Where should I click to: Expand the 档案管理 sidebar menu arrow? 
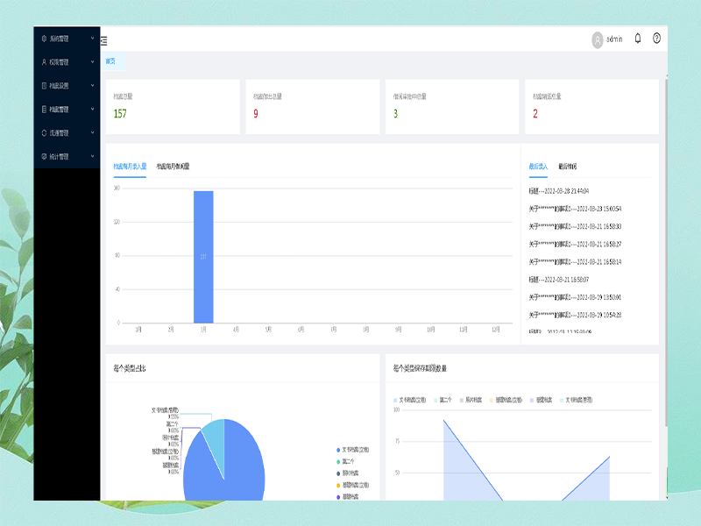[92, 110]
